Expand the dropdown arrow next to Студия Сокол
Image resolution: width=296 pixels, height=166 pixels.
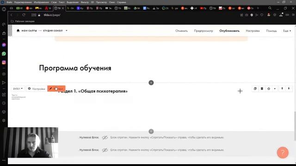[x=67, y=30]
